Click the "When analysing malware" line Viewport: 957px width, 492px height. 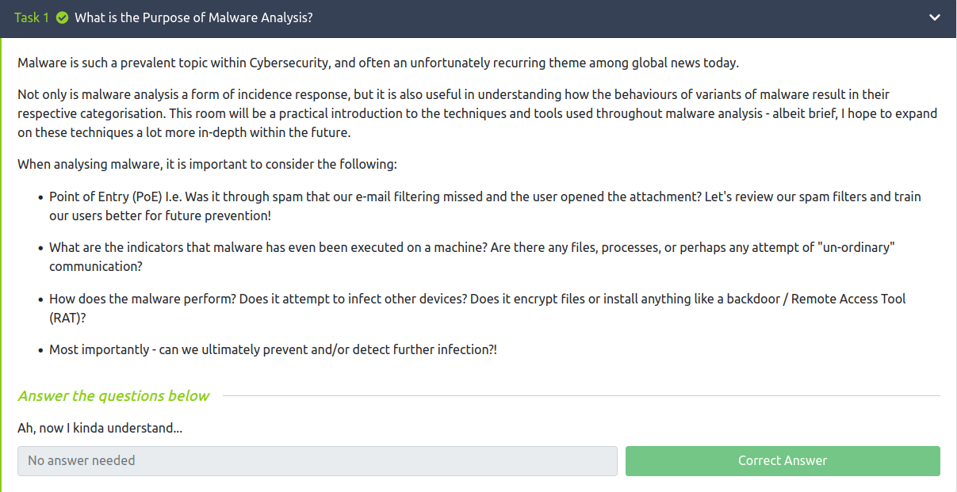point(207,165)
